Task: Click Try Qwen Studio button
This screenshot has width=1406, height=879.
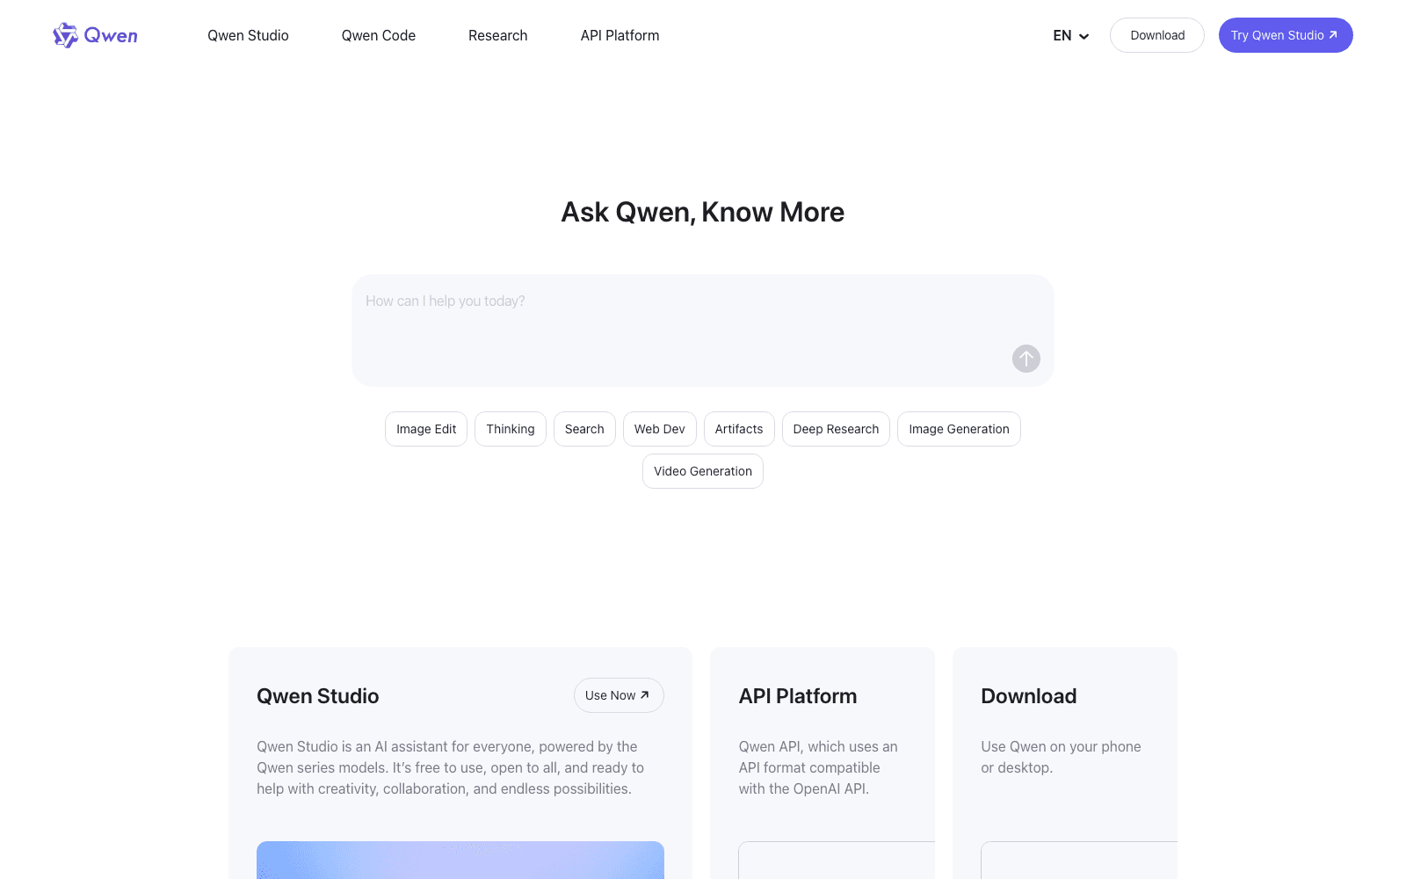Action: point(1286,35)
